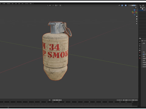146x109 pixels.
Task: Collapse the Collection row in Outliner
Action: [x=141, y=9]
